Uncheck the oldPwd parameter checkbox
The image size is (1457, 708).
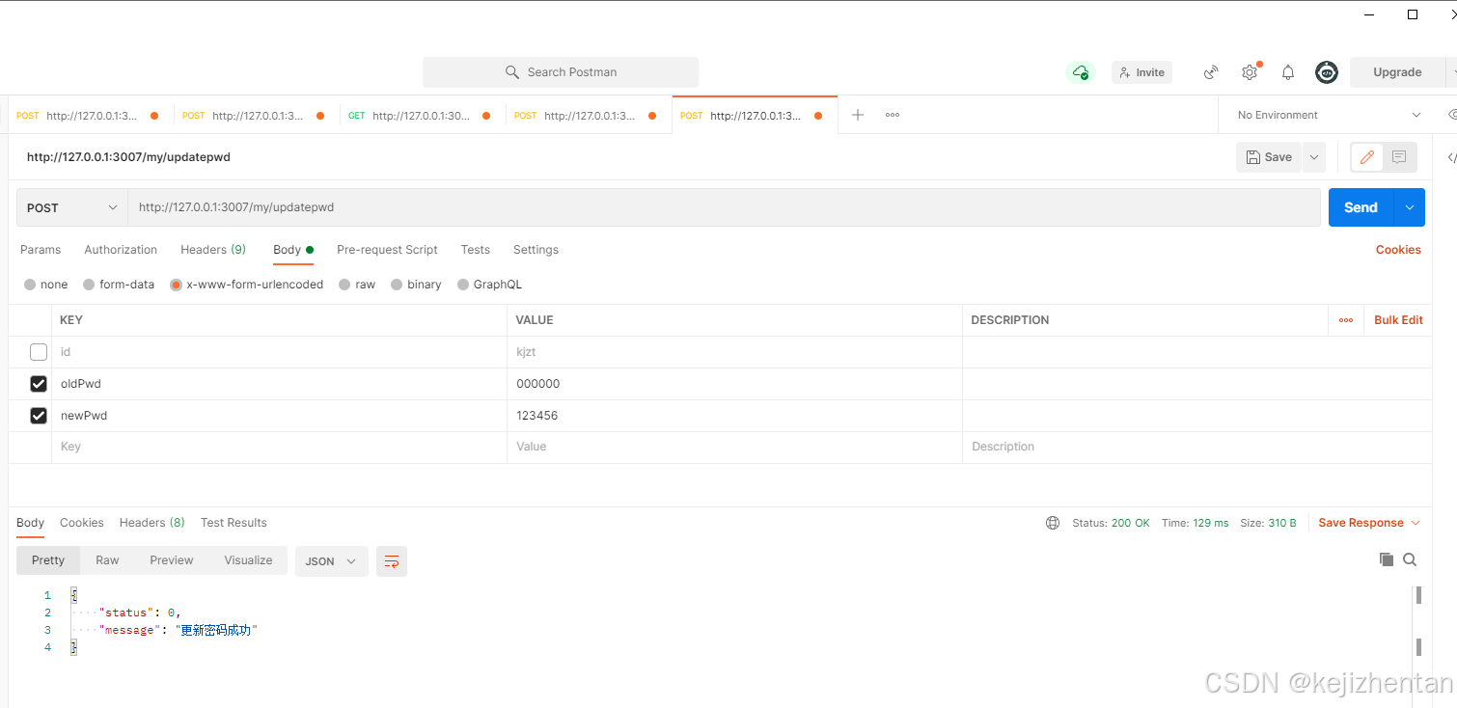click(x=39, y=384)
